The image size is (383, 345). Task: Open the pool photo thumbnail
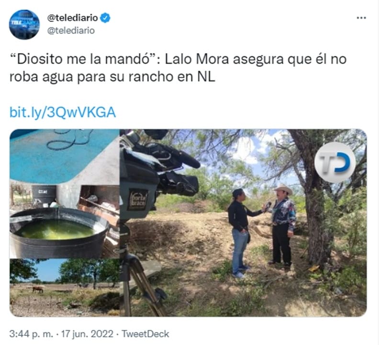click(x=65, y=156)
